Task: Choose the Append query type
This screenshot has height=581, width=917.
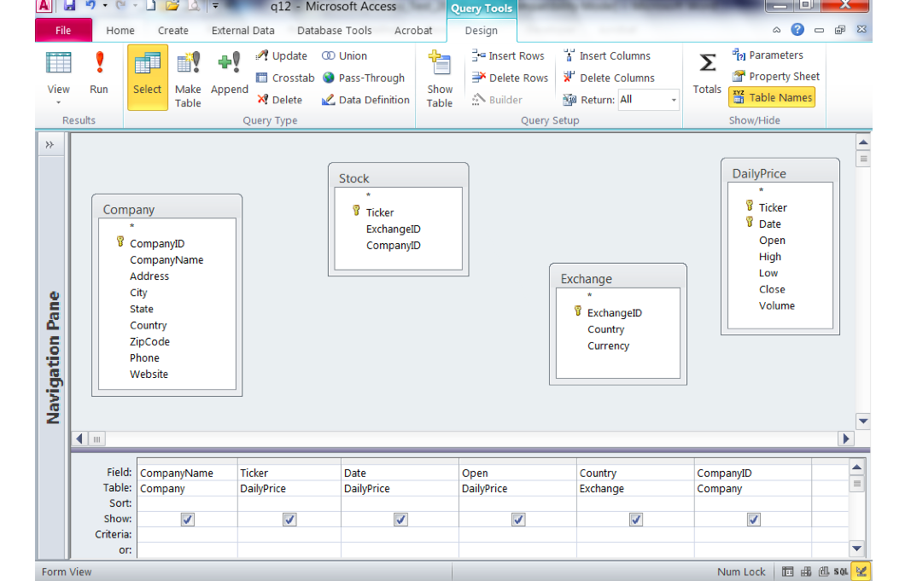Action: tap(229, 73)
